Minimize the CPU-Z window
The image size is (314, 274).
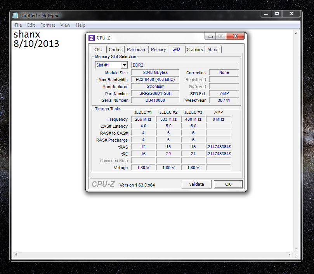coord(210,36)
